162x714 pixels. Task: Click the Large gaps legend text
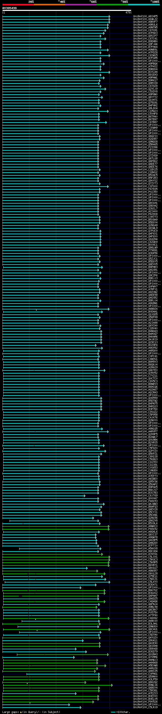31,712
